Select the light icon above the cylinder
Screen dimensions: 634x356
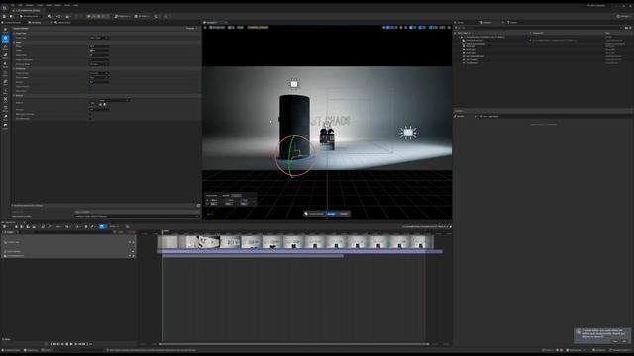pyautogui.click(x=294, y=84)
